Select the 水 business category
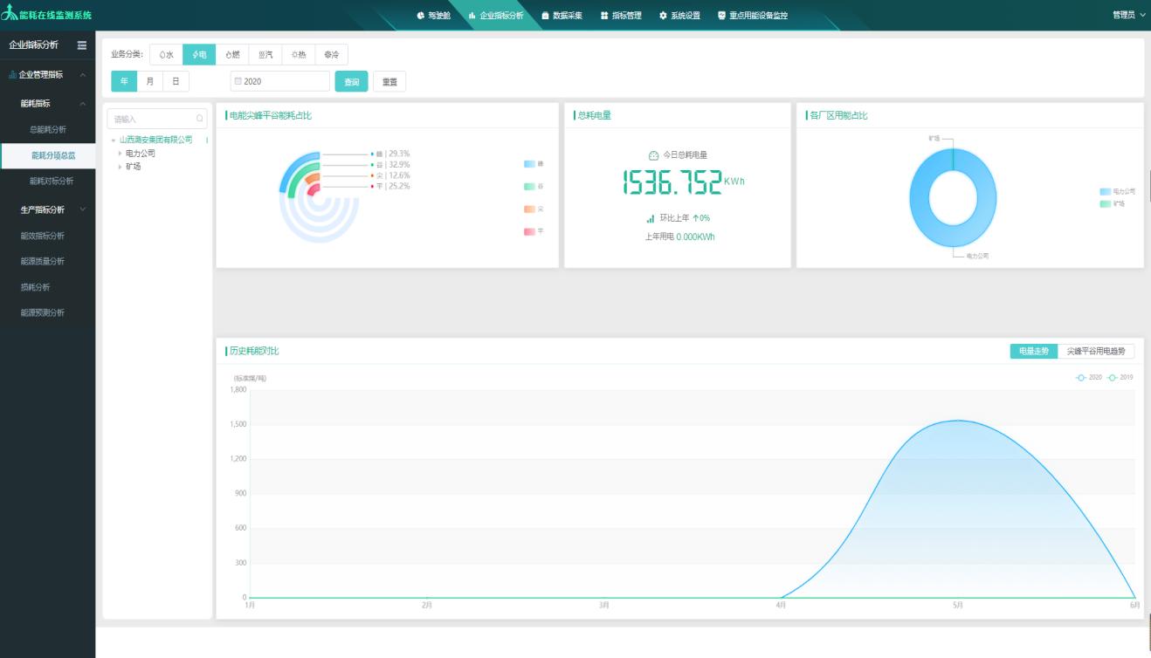Viewport: 1151px width, 658px height. [166, 55]
